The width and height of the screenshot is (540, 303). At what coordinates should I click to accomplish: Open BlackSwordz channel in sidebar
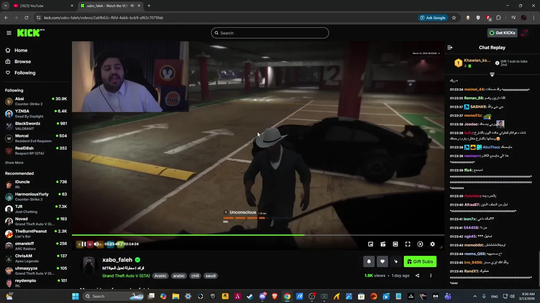(36, 126)
